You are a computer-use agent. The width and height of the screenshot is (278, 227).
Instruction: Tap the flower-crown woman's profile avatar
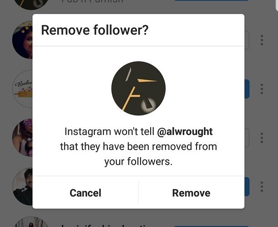point(22,40)
